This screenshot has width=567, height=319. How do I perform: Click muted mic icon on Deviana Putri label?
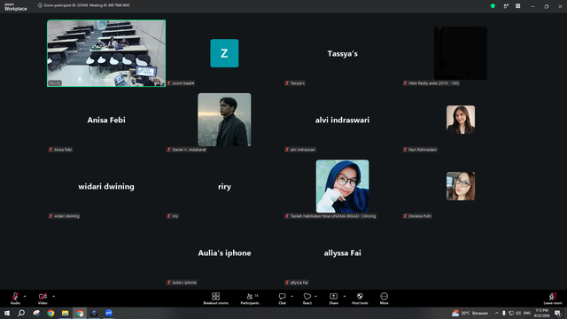pos(405,216)
